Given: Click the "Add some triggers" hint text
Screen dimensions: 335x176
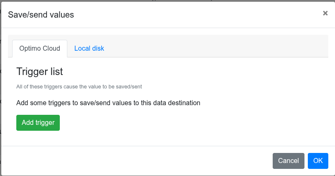Looking at the screenshot, I should pos(108,103).
